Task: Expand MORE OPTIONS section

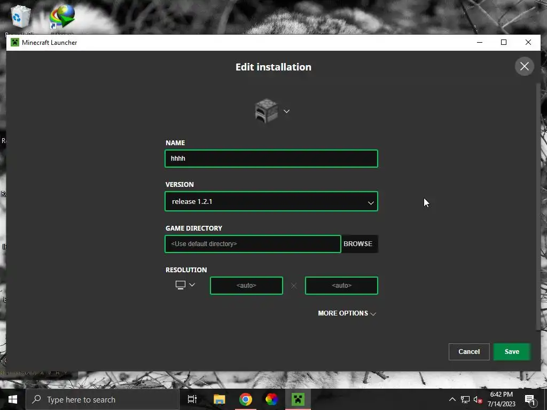Action: 347,313
